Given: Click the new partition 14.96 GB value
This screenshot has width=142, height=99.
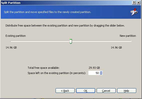Looking at the screenshot, I should coord(116,47).
